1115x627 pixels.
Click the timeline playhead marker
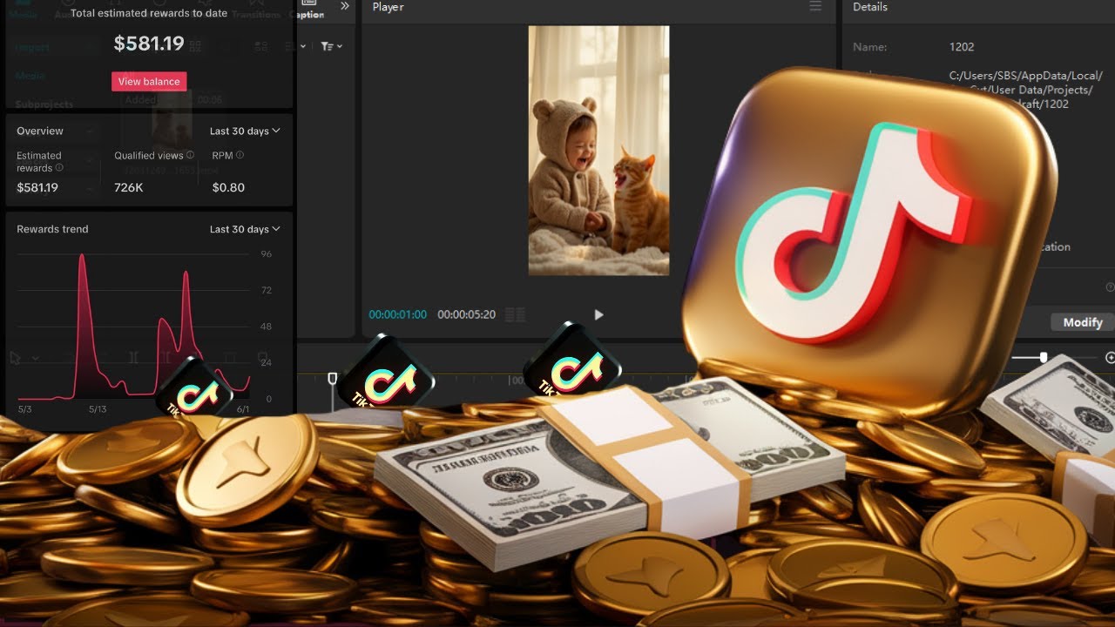pos(332,379)
